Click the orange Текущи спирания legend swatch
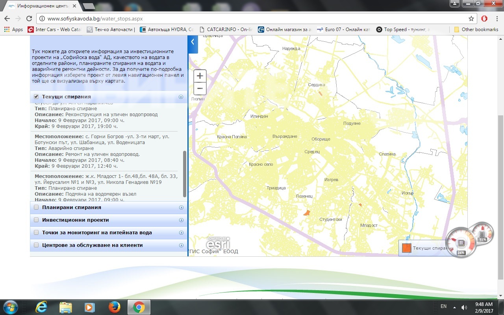The width and height of the screenshot is (504, 315). [x=406, y=248]
